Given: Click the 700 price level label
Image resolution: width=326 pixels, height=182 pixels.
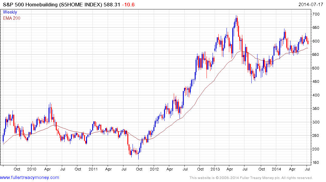Looking at the screenshot, I should 317,14.
